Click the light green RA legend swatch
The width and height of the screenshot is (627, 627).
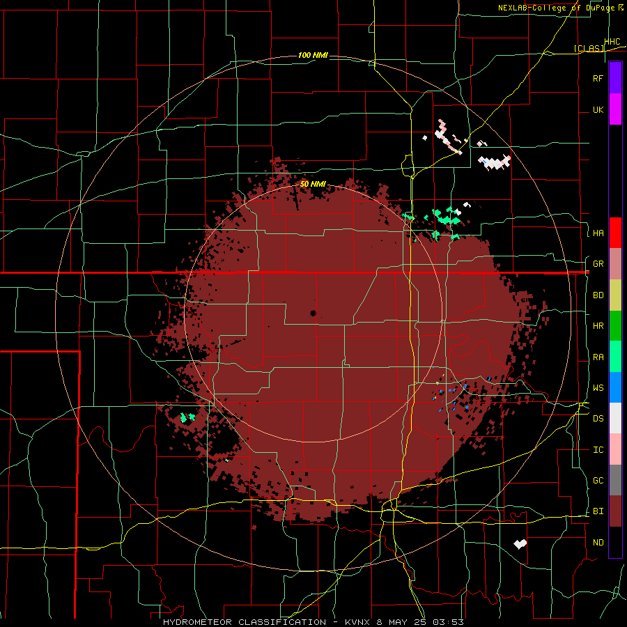point(615,357)
